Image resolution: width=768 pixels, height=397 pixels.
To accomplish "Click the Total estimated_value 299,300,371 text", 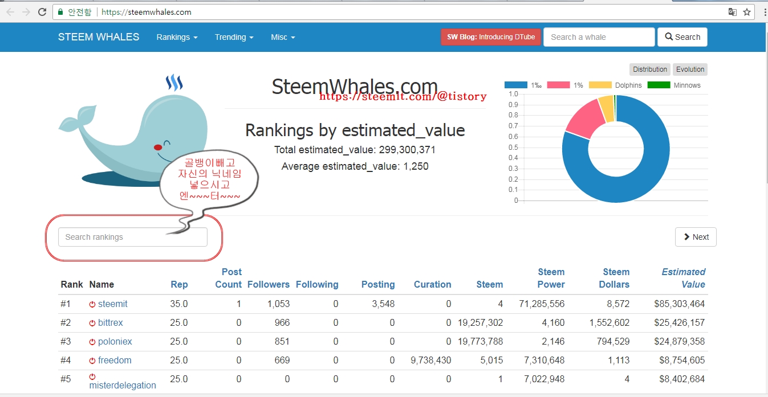I will [355, 150].
